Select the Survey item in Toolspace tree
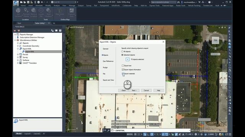 [x=25, y=57]
